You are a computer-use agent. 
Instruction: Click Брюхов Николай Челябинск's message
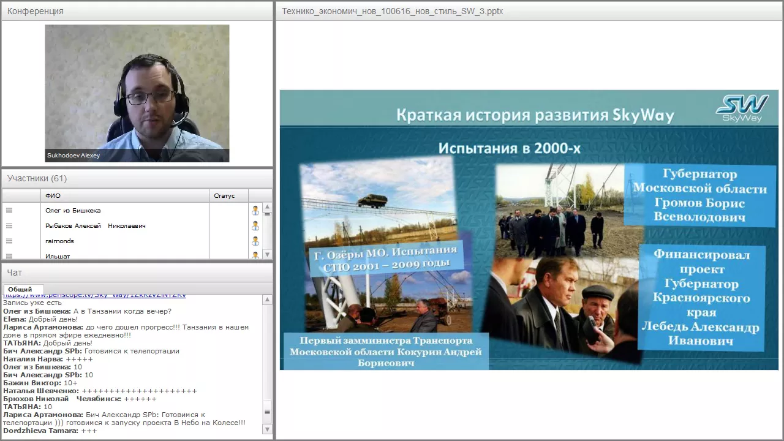(80, 399)
